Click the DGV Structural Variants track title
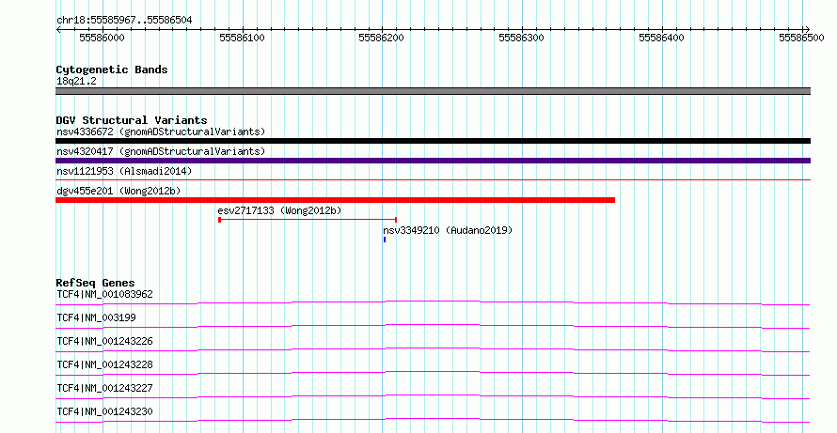 pos(132,120)
